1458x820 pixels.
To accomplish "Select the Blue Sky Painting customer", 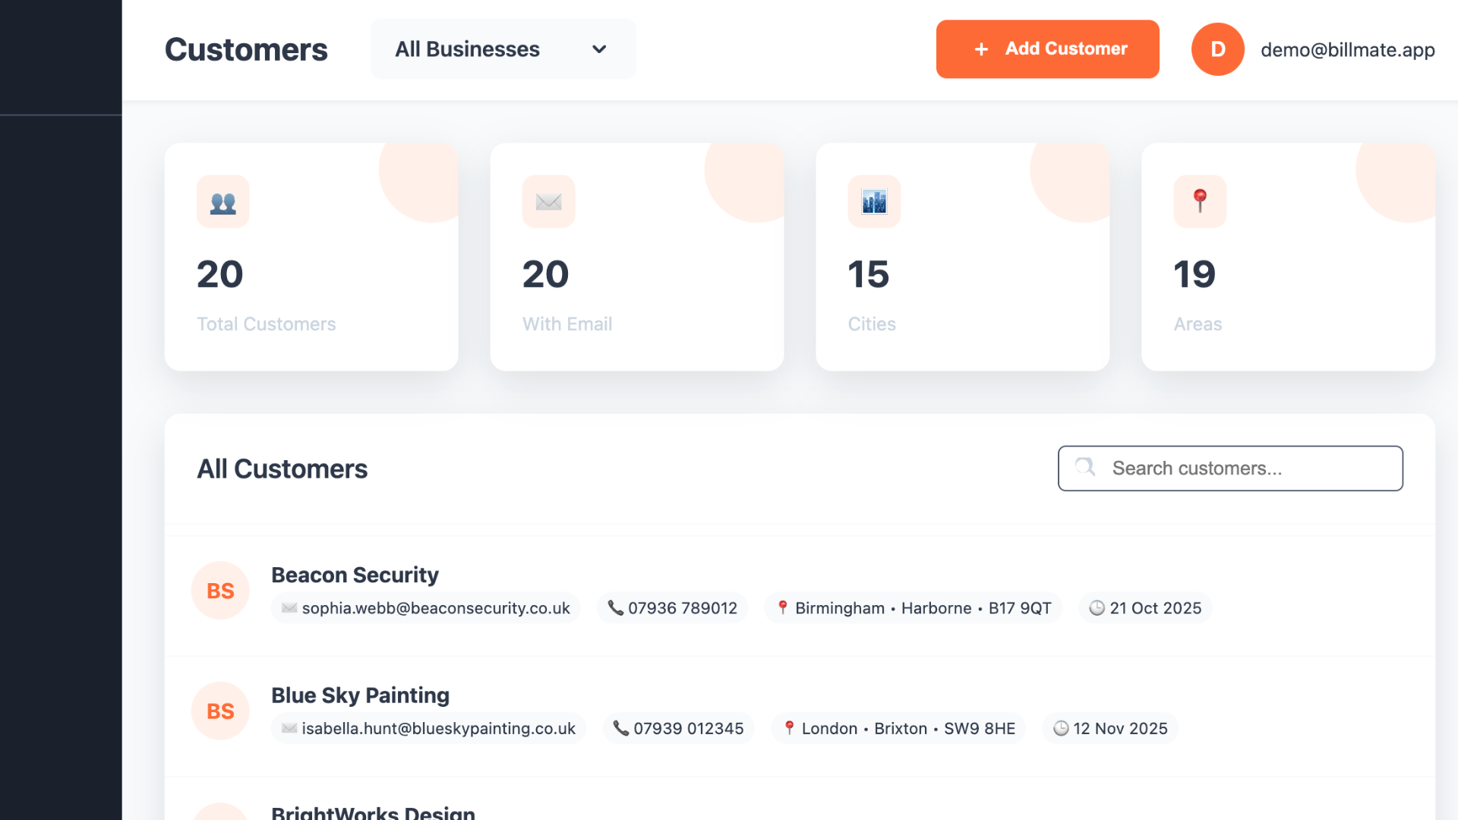I will (x=360, y=695).
